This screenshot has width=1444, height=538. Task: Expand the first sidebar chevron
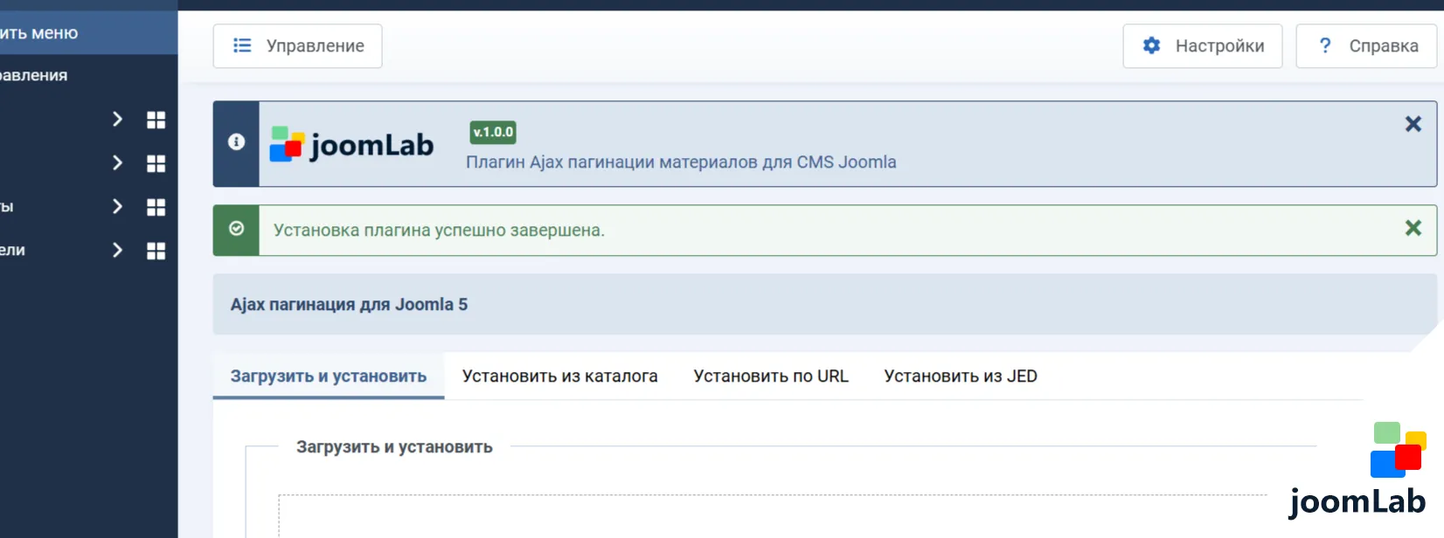[117, 119]
